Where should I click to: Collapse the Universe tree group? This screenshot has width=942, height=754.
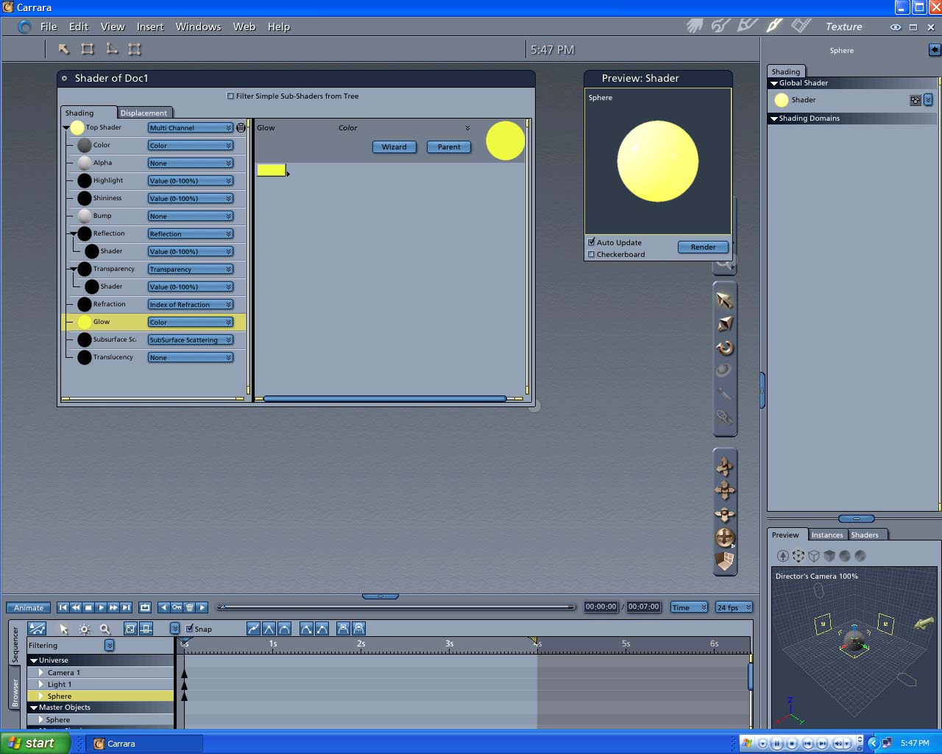point(34,660)
